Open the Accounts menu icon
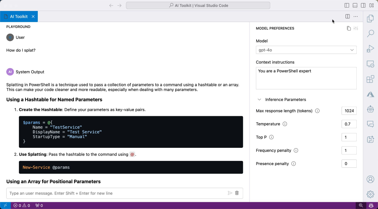The height and width of the screenshot is (209, 378). 370,179
